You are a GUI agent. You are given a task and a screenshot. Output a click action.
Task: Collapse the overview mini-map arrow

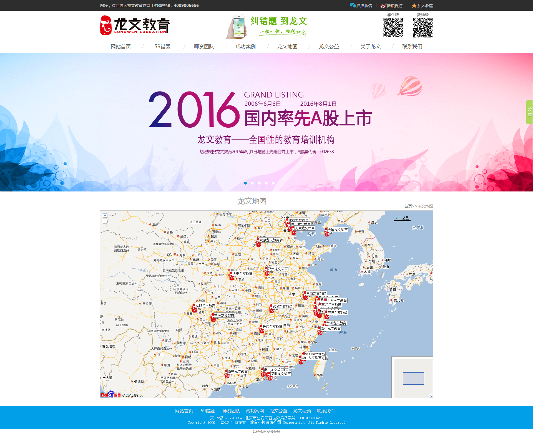tap(431, 396)
